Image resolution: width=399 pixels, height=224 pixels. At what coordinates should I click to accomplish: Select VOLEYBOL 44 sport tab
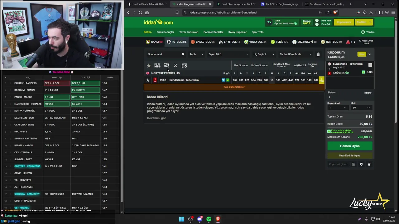(x=255, y=42)
